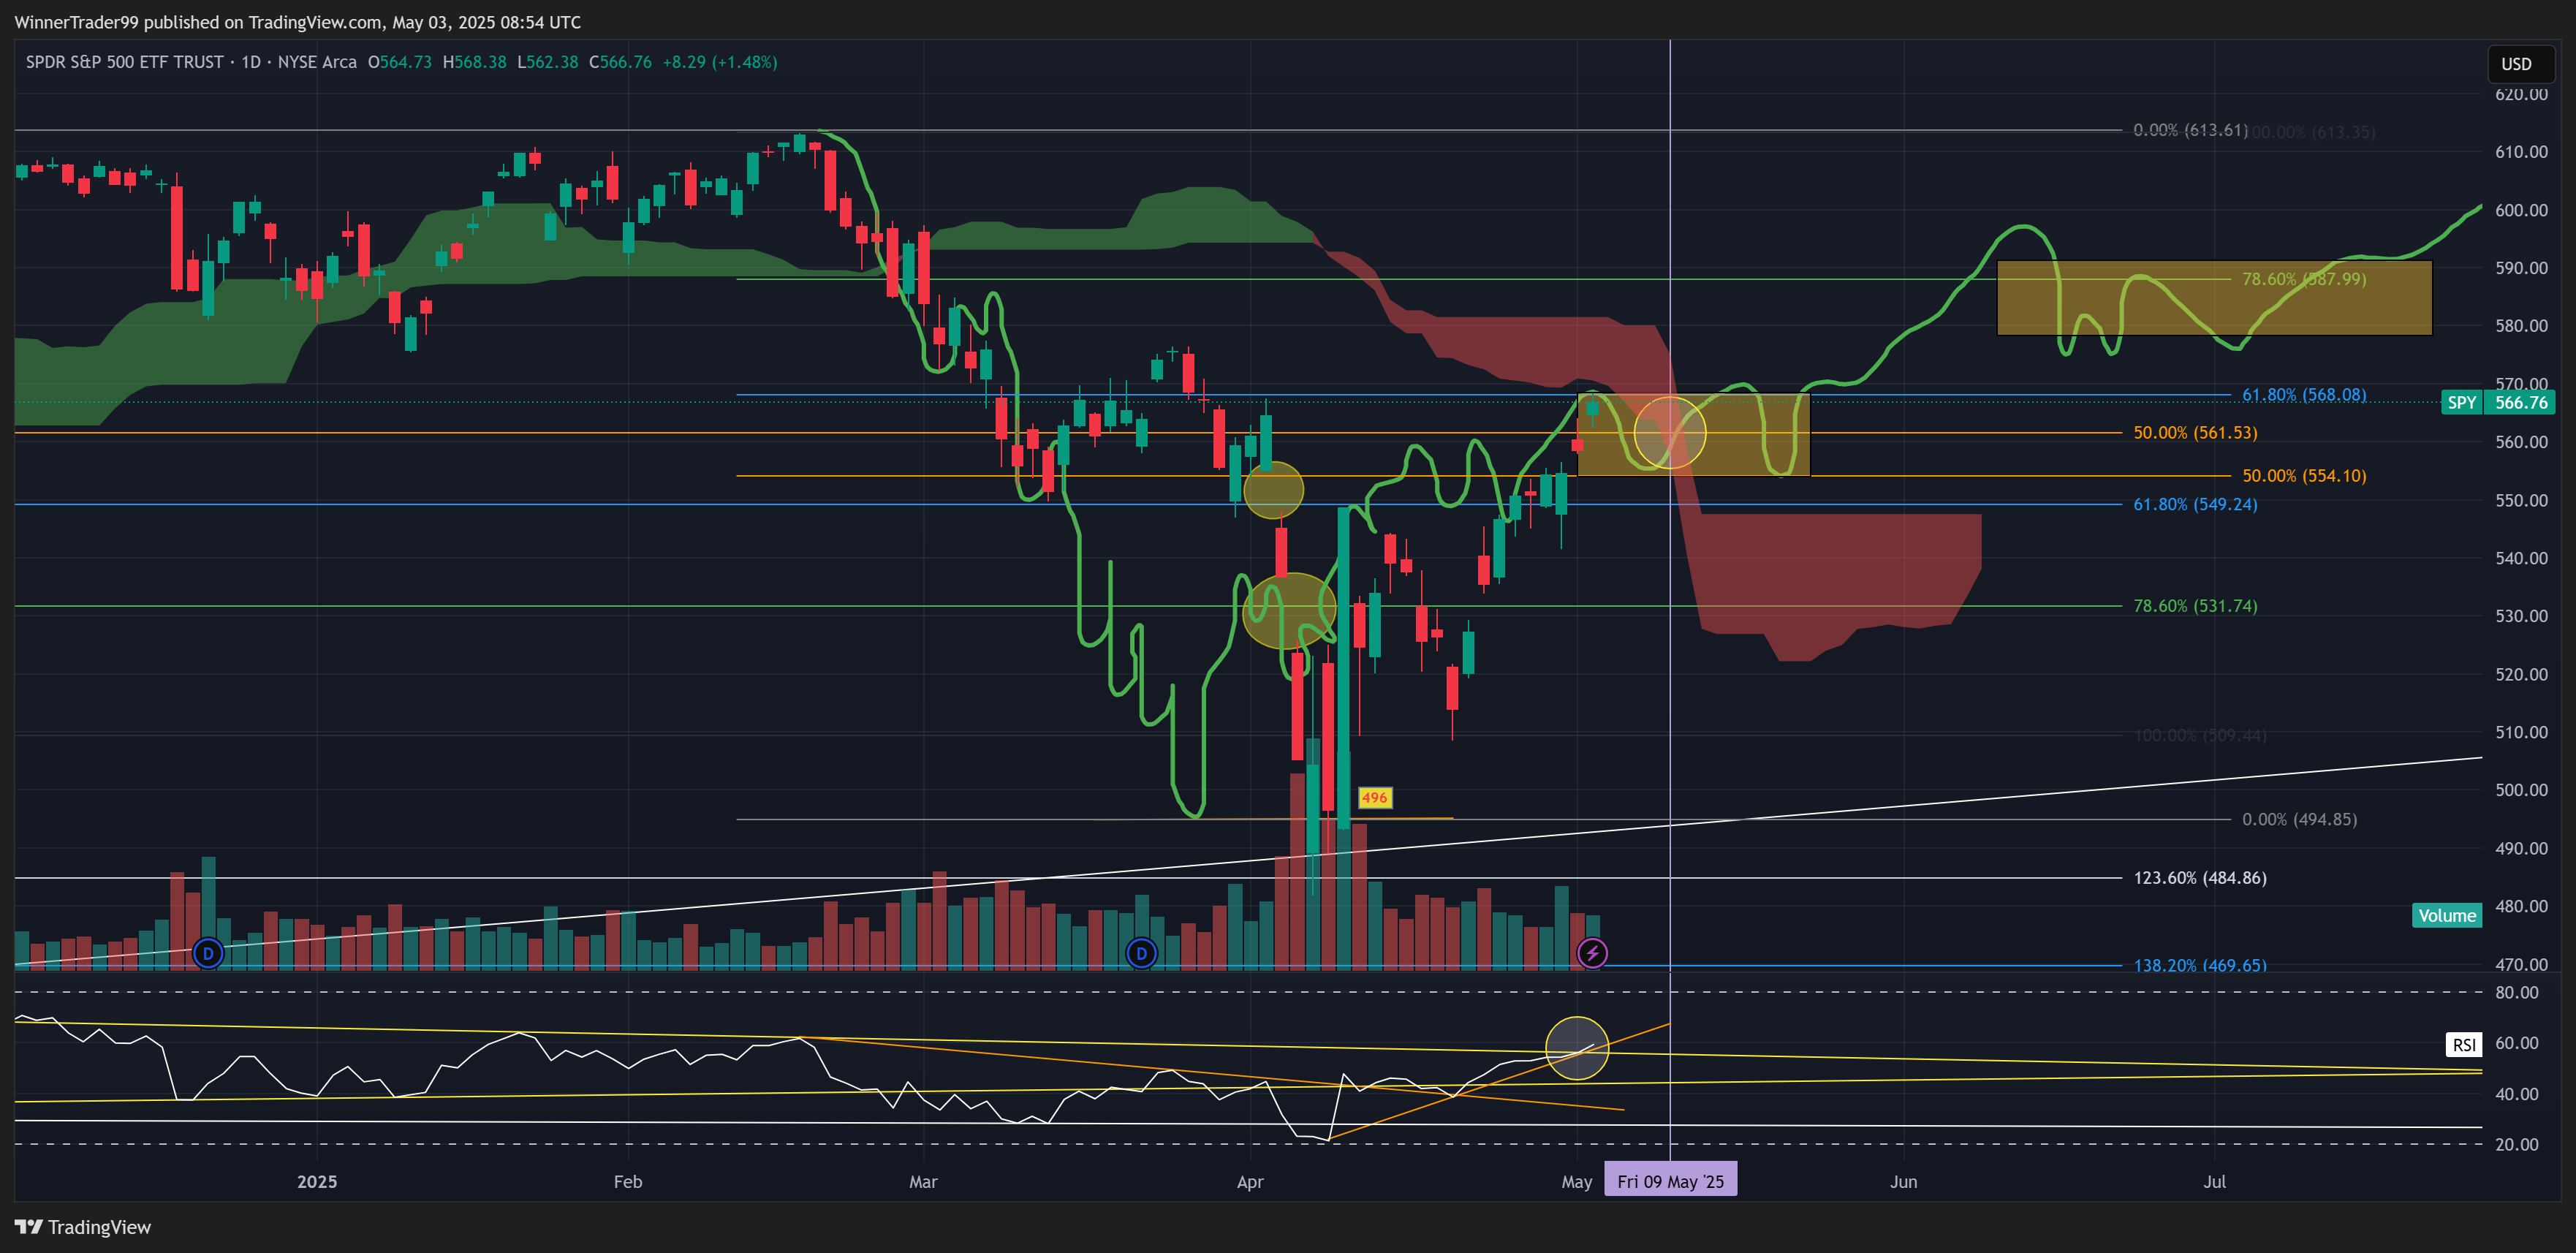2576x1253 pixels.
Task: Select the 50.00% (561.53) Fibonacci label
Action: pos(2195,433)
